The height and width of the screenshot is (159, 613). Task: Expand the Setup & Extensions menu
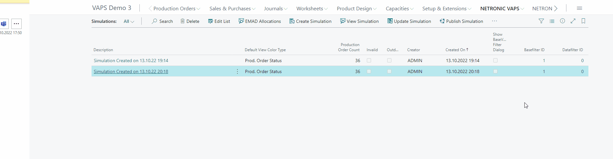(x=447, y=9)
